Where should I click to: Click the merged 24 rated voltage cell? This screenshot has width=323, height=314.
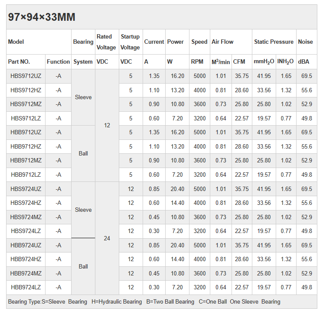(x=107, y=238)
